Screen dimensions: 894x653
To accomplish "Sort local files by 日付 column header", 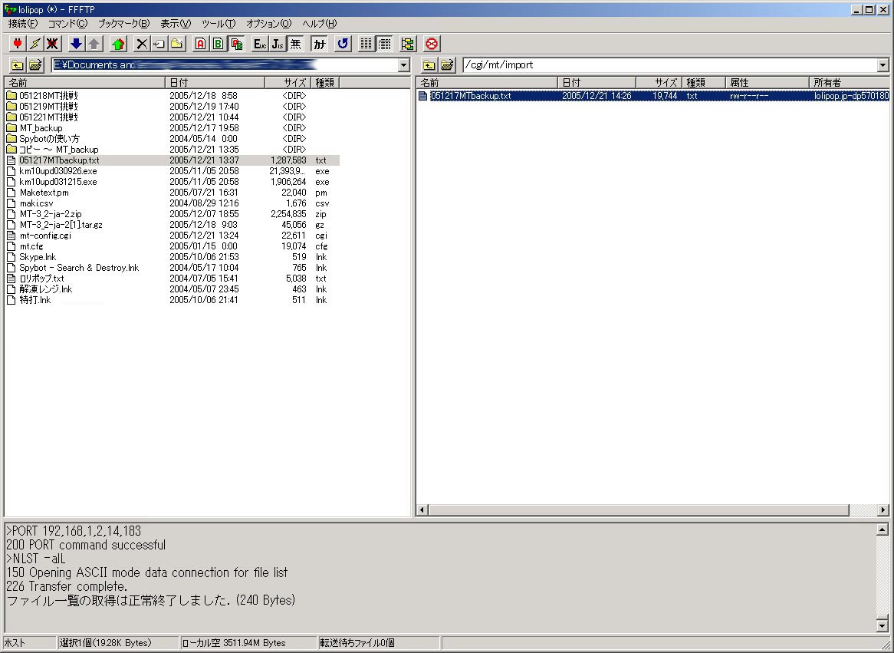I will click(215, 82).
